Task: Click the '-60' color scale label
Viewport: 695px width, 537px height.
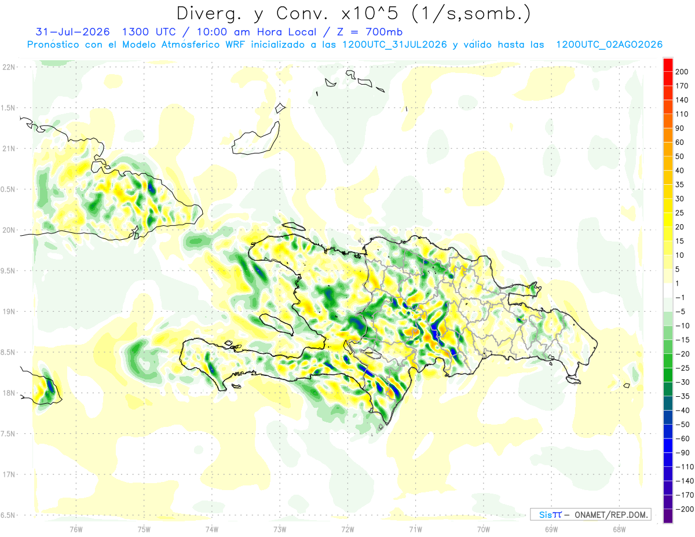Action: click(682, 439)
